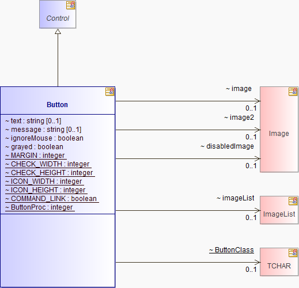
Task: Click the class icon on ImageList box
Action: [293, 201]
